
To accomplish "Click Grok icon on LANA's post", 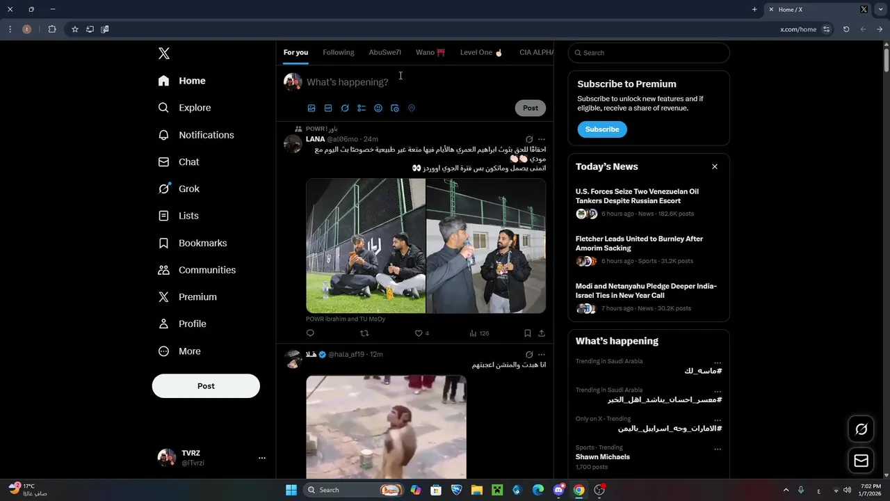I will click(x=529, y=139).
